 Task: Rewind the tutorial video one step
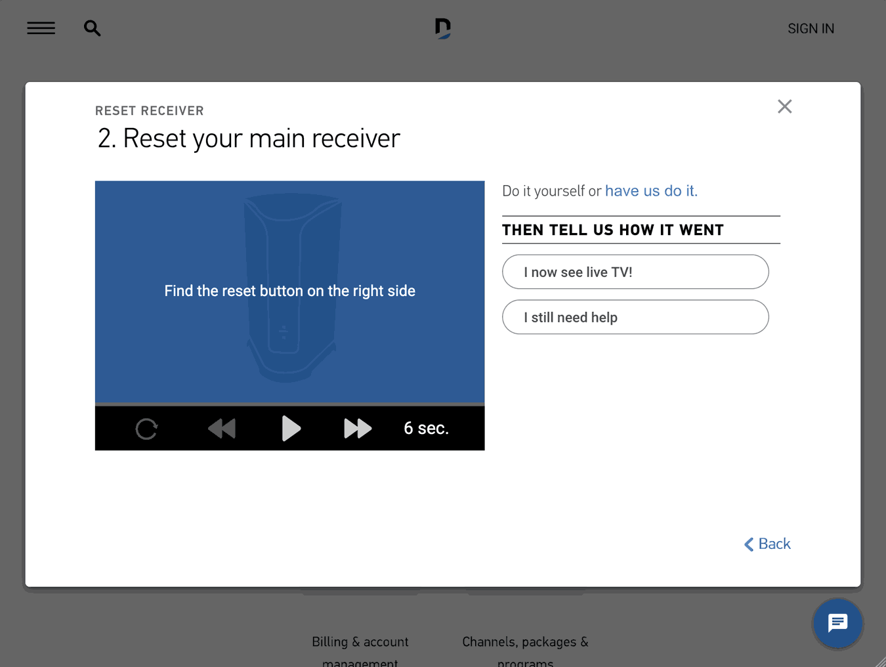222,428
